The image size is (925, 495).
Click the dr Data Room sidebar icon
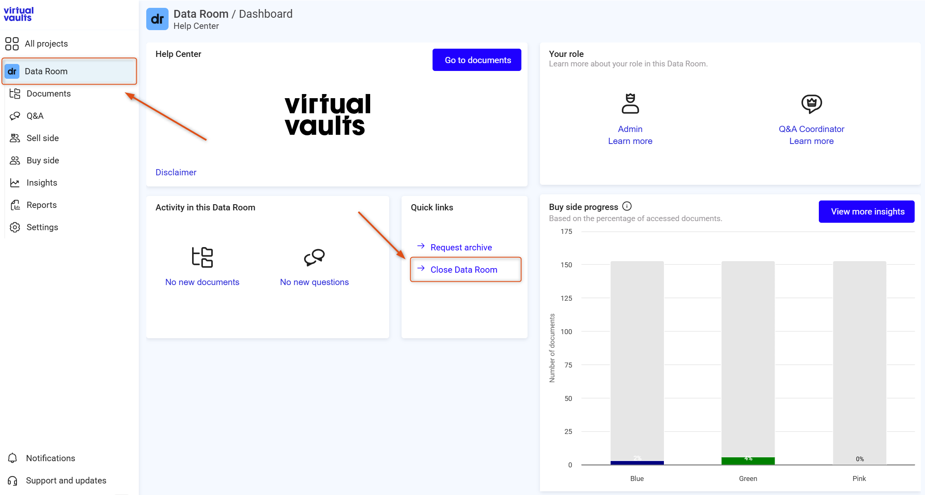tap(12, 71)
